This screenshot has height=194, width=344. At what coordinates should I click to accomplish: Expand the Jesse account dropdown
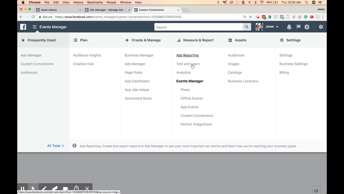pyautogui.click(x=277, y=27)
